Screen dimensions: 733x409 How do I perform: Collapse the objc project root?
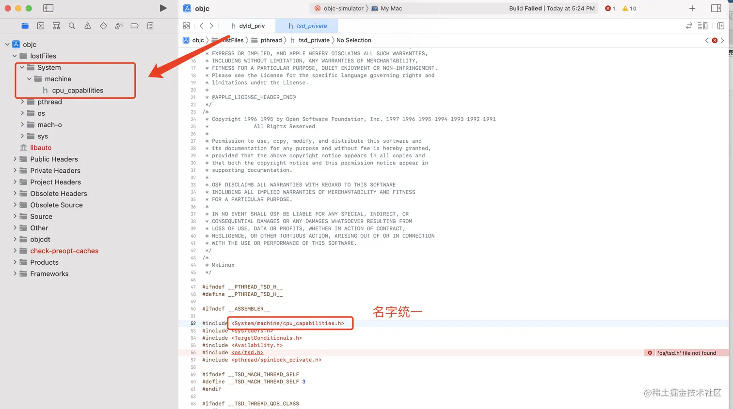point(7,45)
